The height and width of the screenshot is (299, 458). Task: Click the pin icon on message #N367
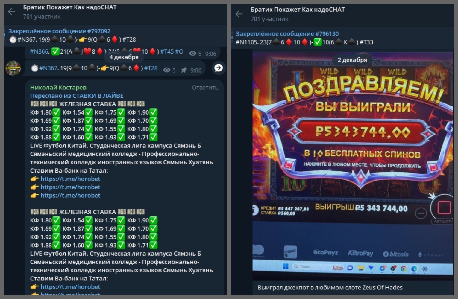[x=184, y=70]
